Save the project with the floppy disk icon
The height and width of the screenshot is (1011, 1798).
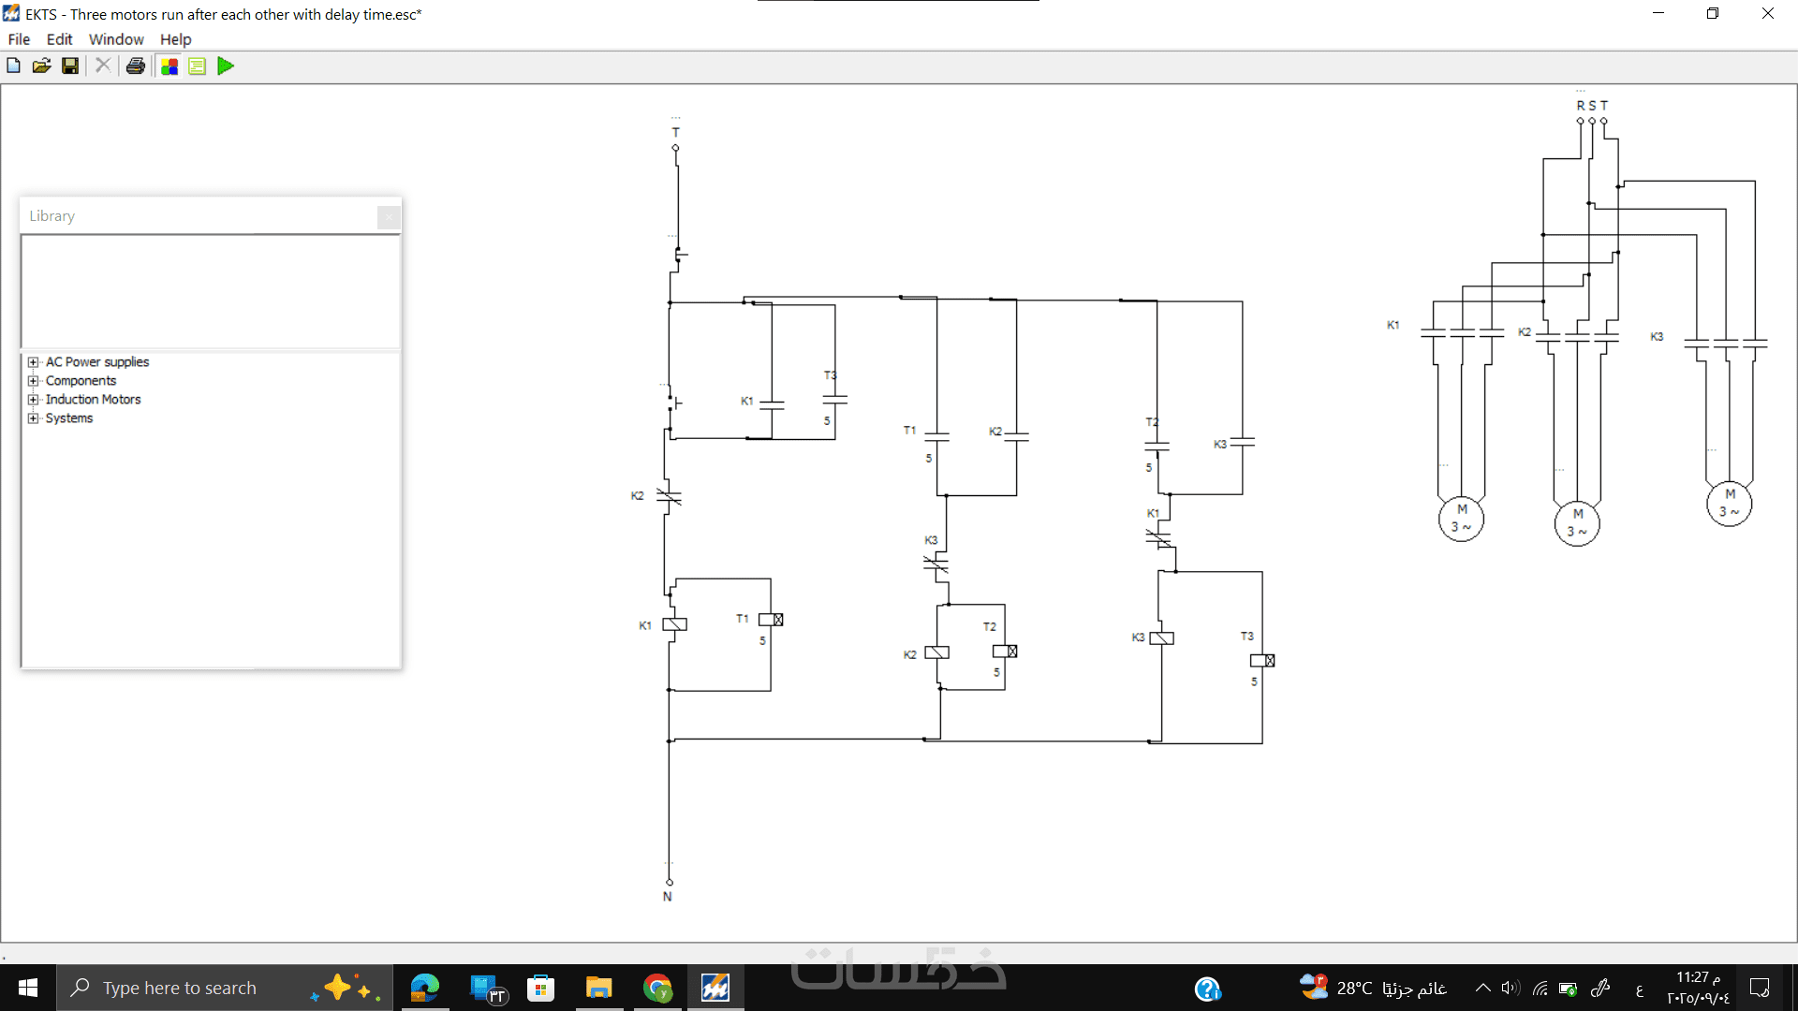pyautogui.click(x=70, y=66)
